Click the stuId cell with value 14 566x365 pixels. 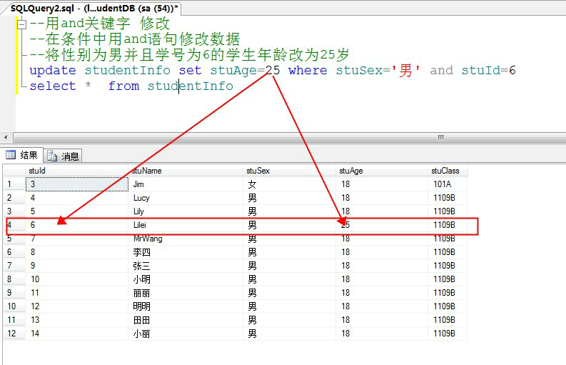(77, 333)
